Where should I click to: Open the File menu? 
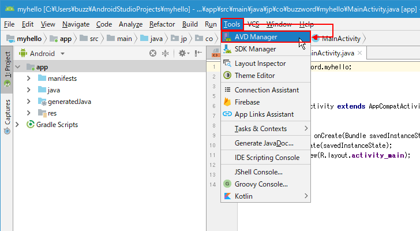pyautogui.click(x=9, y=24)
